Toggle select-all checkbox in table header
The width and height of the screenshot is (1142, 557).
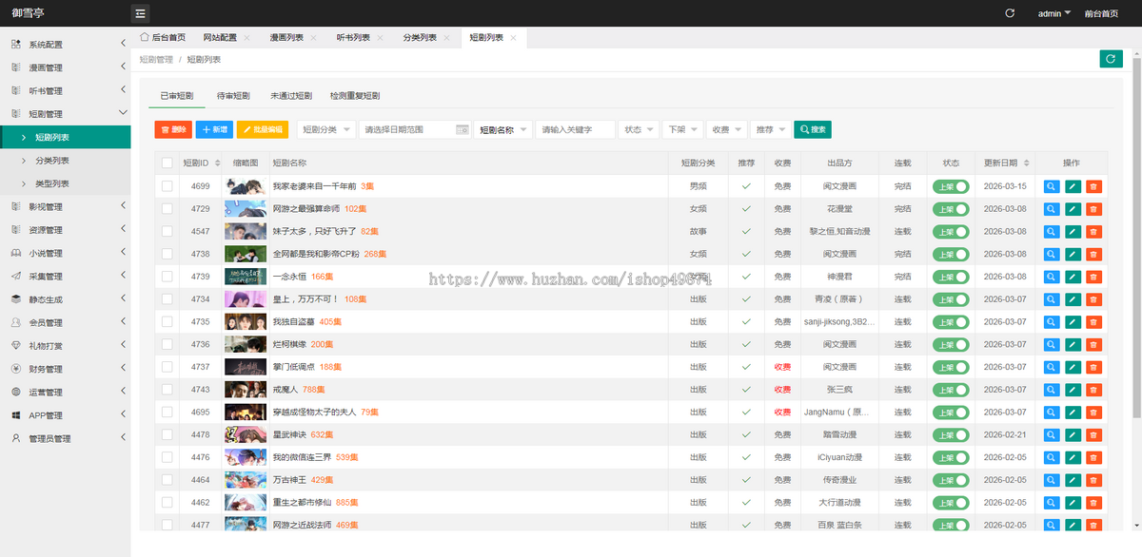[167, 163]
